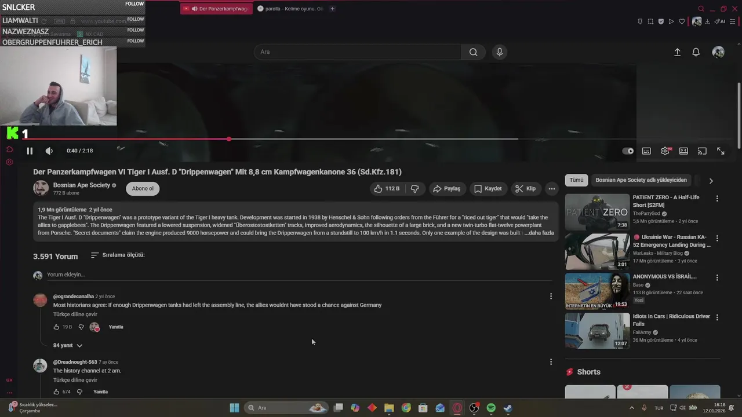
Task: Switch to Der Panzerkampfwagen browser tab
Action: [216, 9]
